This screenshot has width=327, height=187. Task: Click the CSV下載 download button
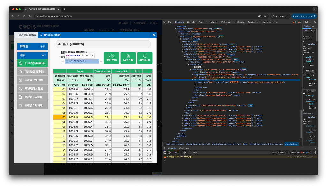128,58
